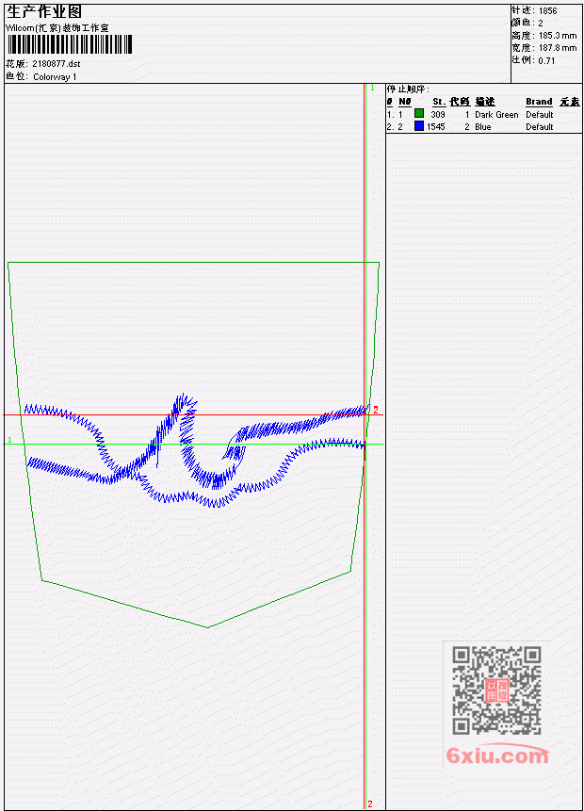This screenshot has width=584, height=811.
Task: Click the 'N#' column header
Action: pos(404,102)
